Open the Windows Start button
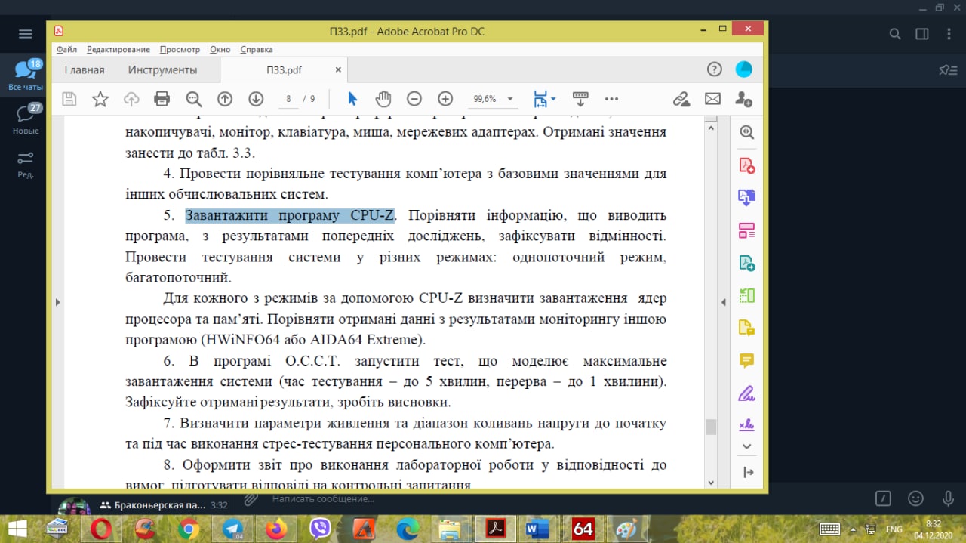966x543 pixels. pyautogui.click(x=17, y=529)
